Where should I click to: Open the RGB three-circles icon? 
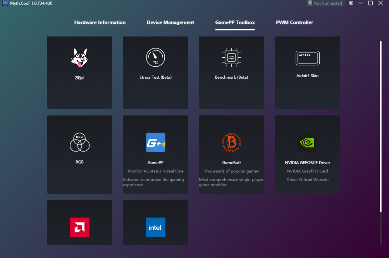pyautogui.click(x=79, y=142)
